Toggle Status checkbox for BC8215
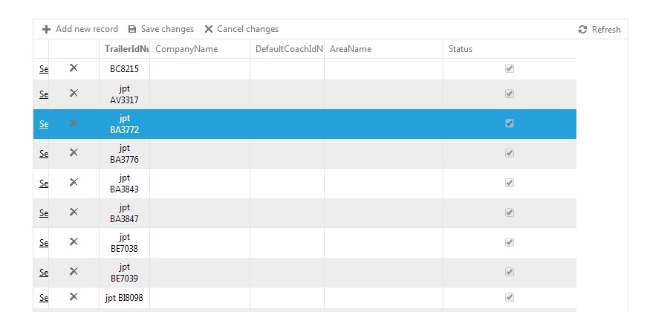 (510, 68)
